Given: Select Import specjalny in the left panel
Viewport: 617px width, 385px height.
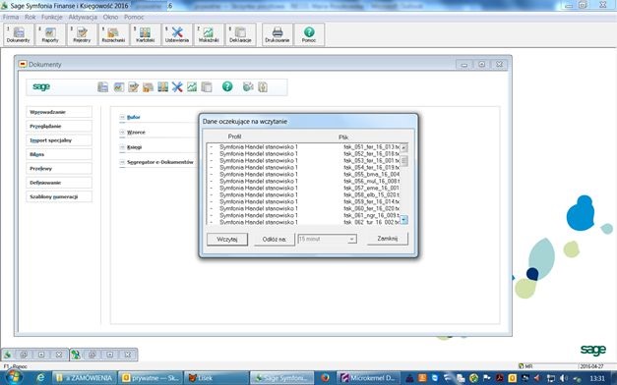Looking at the screenshot, I should point(59,140).
